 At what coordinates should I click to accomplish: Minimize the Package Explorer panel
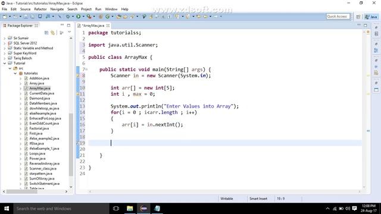click(62, 25)
